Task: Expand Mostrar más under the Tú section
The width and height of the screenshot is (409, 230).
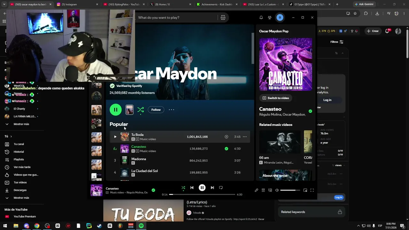Action: (x=22, y=198)
